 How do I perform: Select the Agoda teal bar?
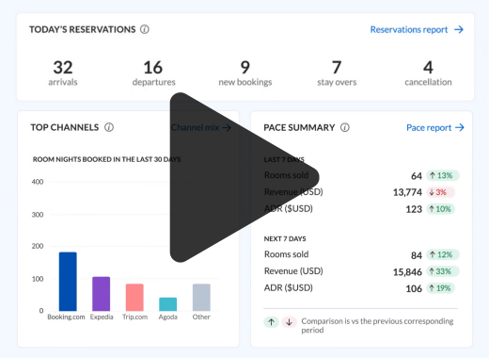pyautogui.click(x=168, y=304)
